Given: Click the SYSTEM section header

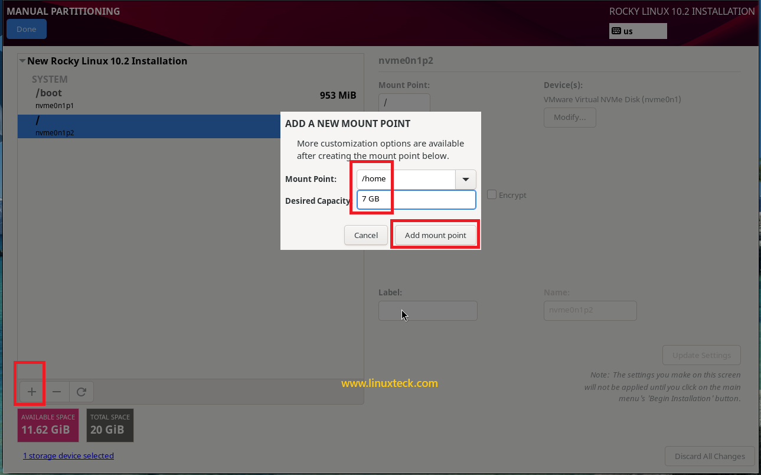Looking at the screenshot, I should pyautogui.click(x=50, y=79).
